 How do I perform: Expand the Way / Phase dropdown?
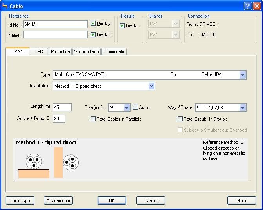coord(243,108)
